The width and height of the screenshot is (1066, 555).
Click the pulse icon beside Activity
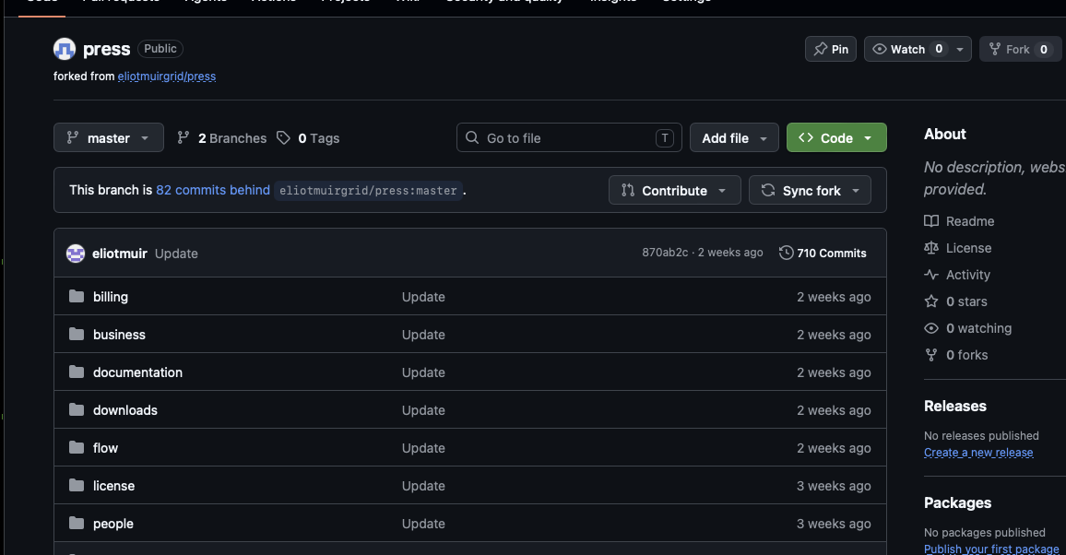(931, 275)
